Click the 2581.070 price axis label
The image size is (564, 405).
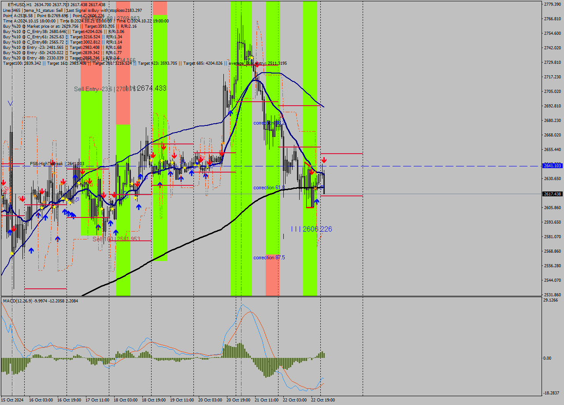pos(553,236)
